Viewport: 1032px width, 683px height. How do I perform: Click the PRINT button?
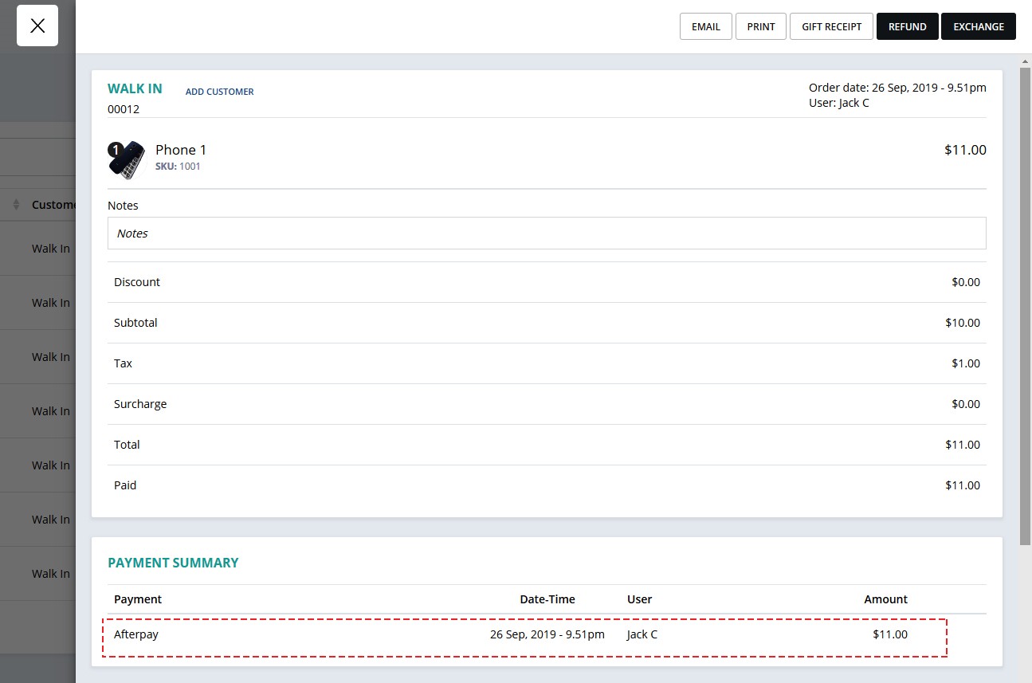761,26
